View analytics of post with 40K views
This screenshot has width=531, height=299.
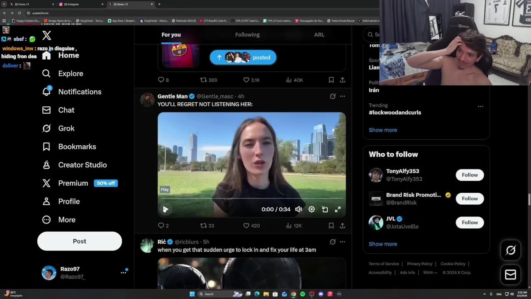pyautogui.click(x=295, y=80)
